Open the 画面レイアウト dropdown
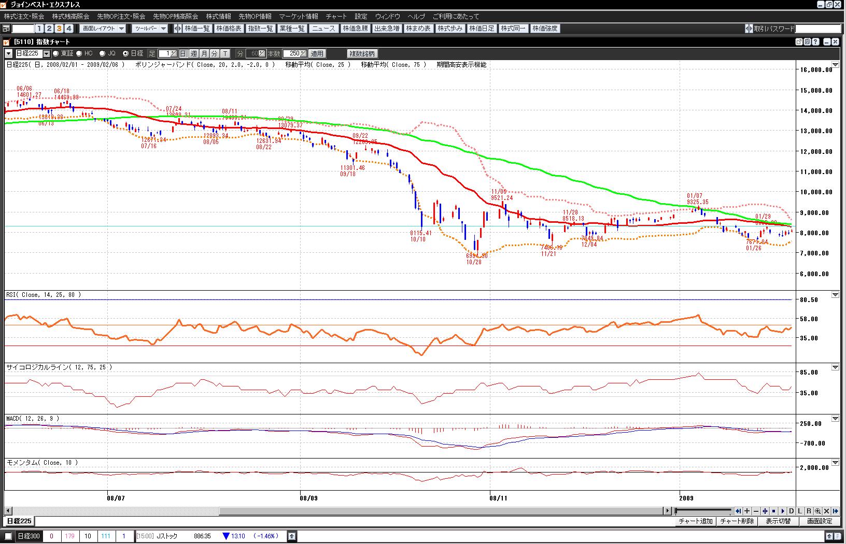Screen dimensions: 846x544 103,28
